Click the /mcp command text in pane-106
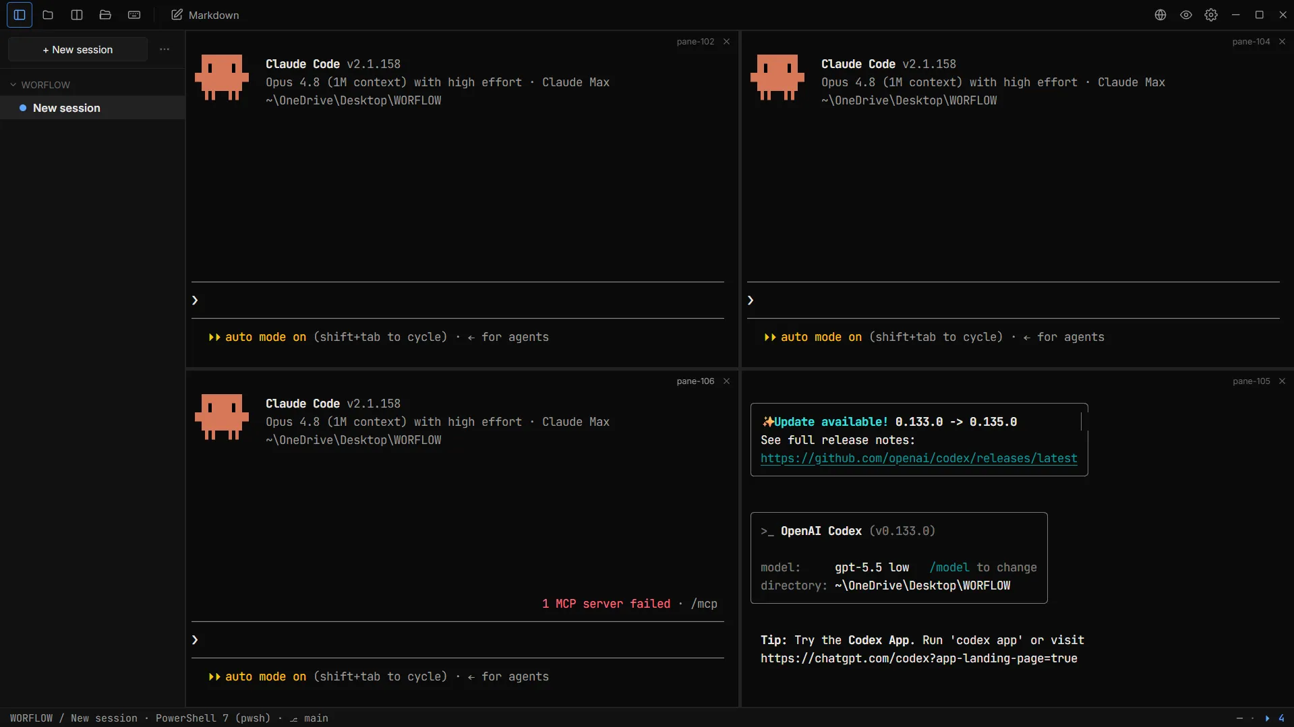1294x727 pixels. (x=704, y=604)
